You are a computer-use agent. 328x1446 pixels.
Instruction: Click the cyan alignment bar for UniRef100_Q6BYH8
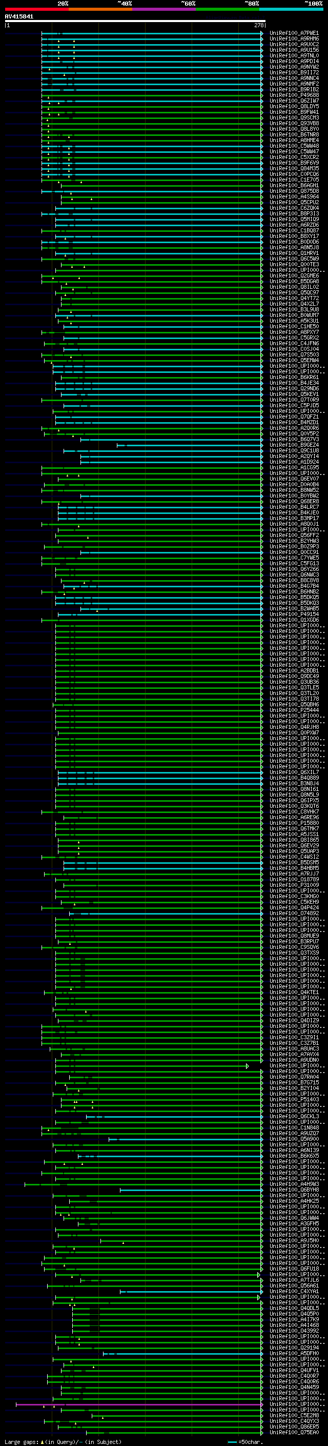[x=191, y=1190]
